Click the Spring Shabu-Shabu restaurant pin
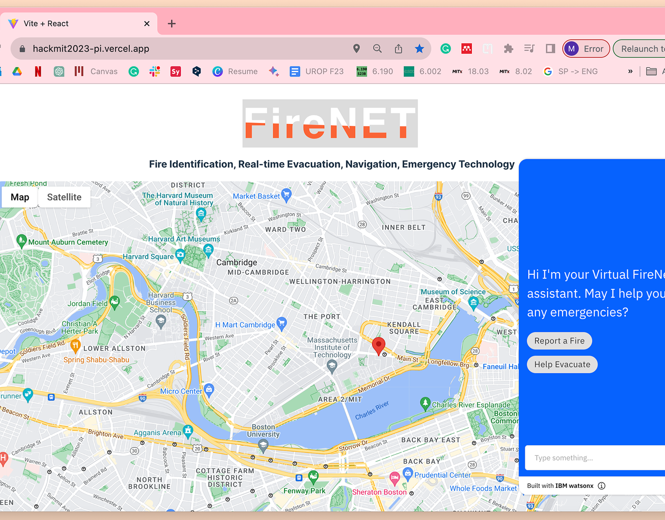Screen dimensions: 665x520 (75, 346)
